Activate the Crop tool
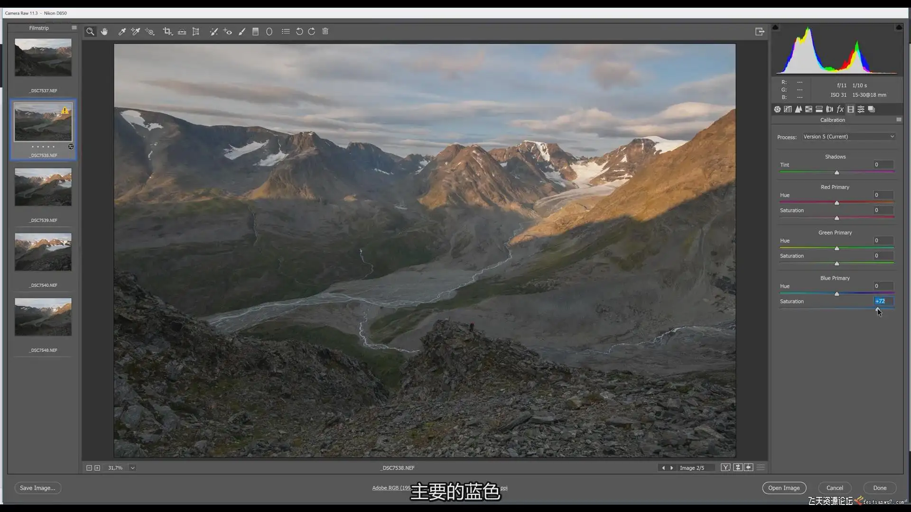The width and height of the screenshot is (911, 512). [x=167, y=31]
